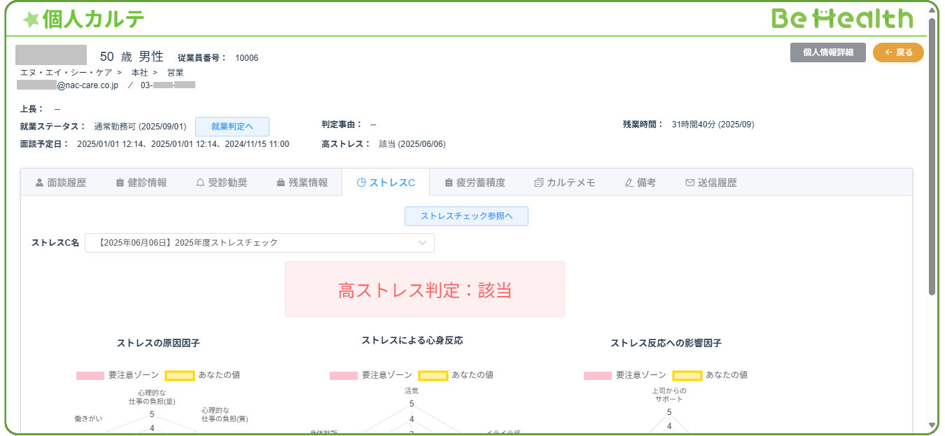Click the bell icon on 受診勧奨 tab
Screen dimensions: 945x436
coord(200,183)
